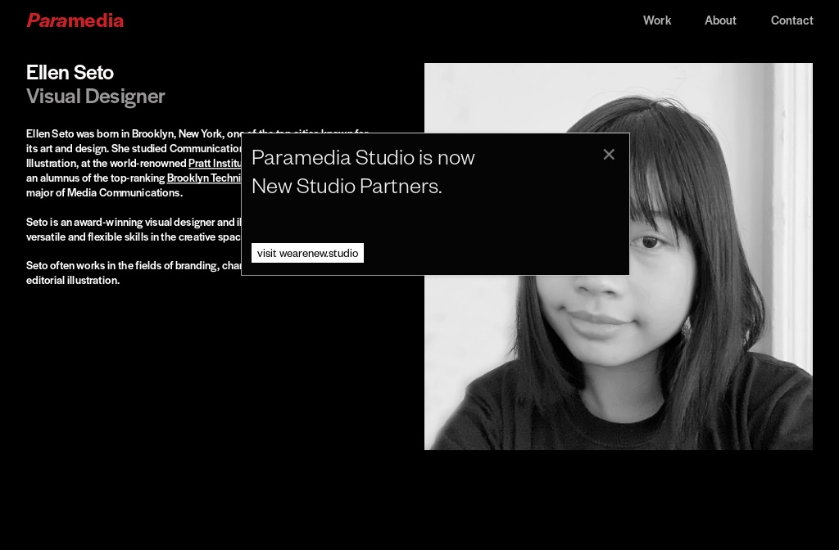This screenshot has height=550, width=839.
Task: Click the 'major of Media Communications.' text
Action: [x=104, y=193]
